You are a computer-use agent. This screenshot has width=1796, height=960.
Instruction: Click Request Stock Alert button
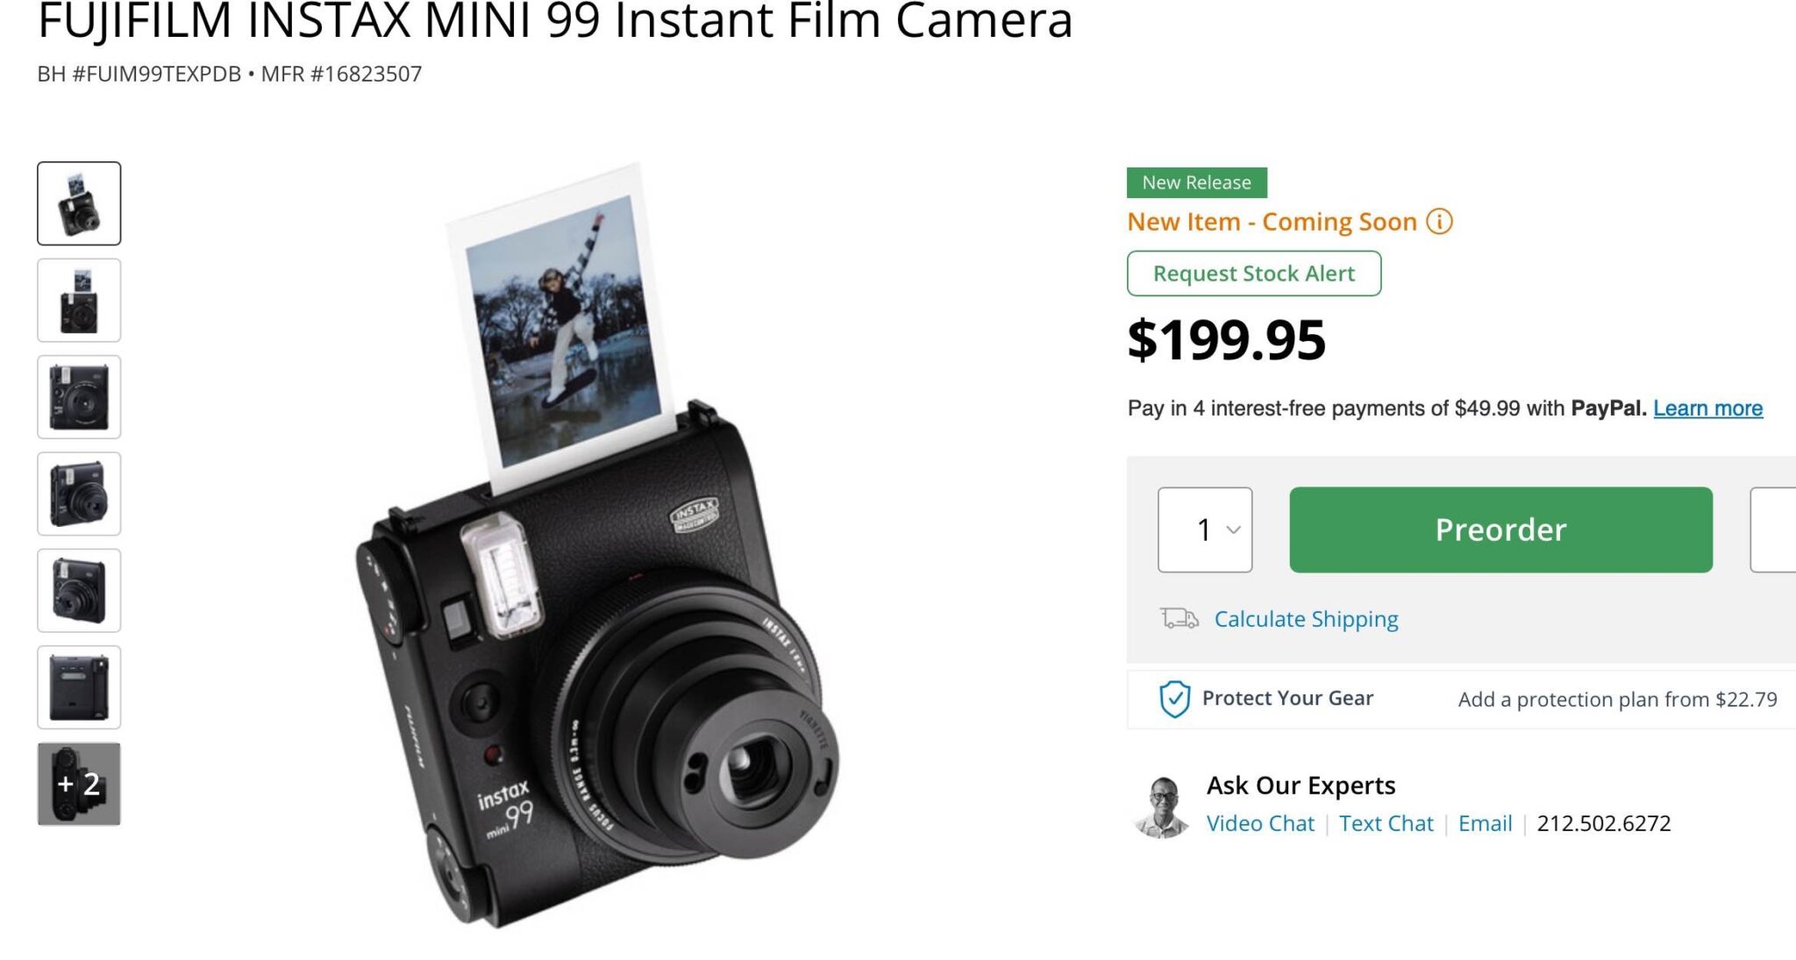click(1253, 274)
